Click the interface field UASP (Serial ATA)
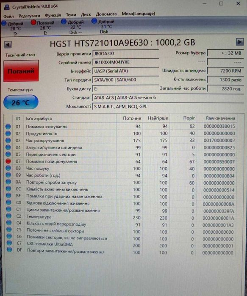247x296 pixels. click(x=125, y=71)
